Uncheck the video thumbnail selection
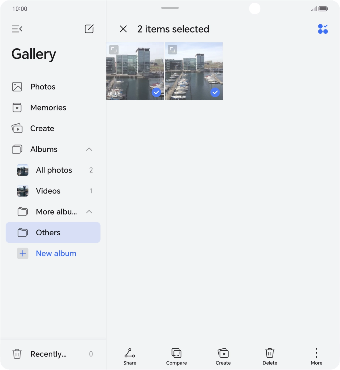Image resolution: width=340 pixels, height=370 pixels. pyautogui.click(x=156, y=92)
